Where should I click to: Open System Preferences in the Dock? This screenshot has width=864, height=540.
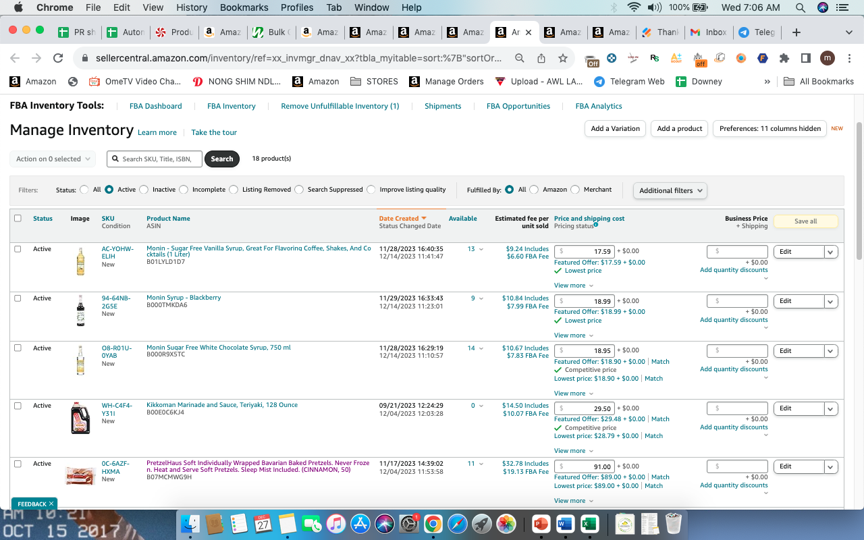(x=409, y=523)
